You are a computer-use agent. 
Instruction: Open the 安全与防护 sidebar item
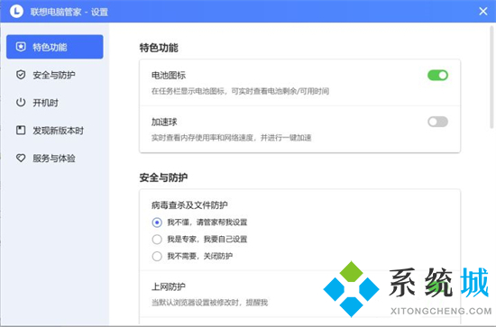[x=55, y=75]
